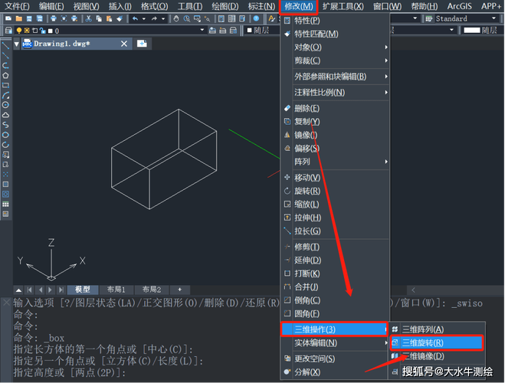Select the Revision Cloud tool
The image size is (505, 383).
5,115
